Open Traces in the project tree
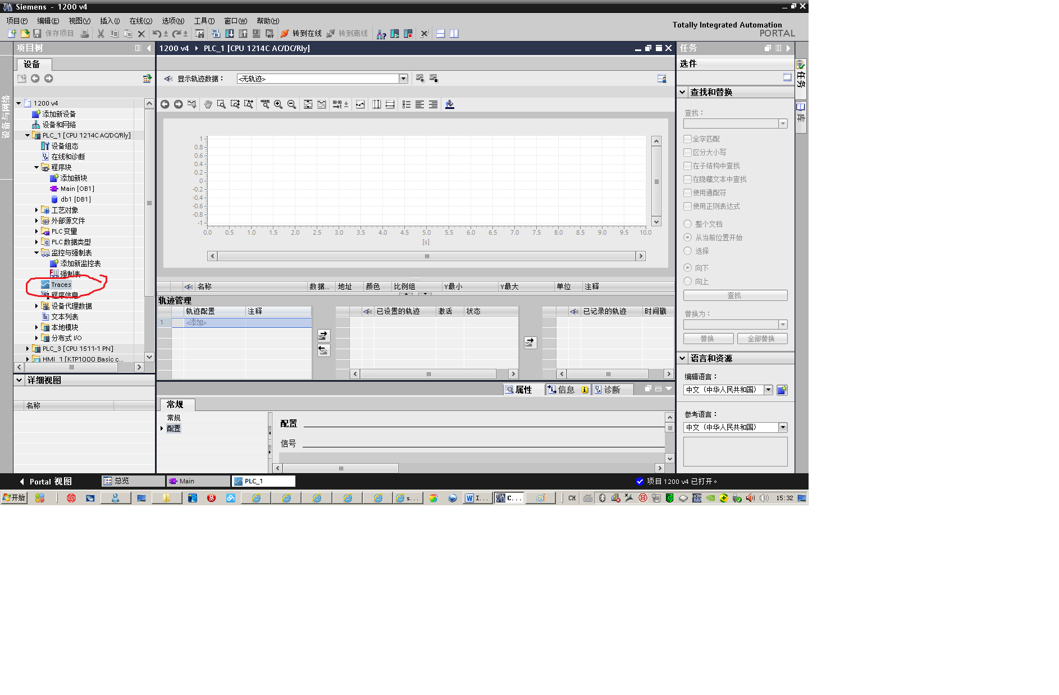 [61, 285]
